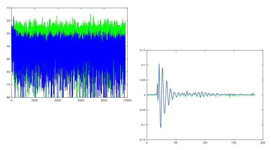Click the 6000 x-axis tick label
The image size is (271, 150).
[81, 100]
